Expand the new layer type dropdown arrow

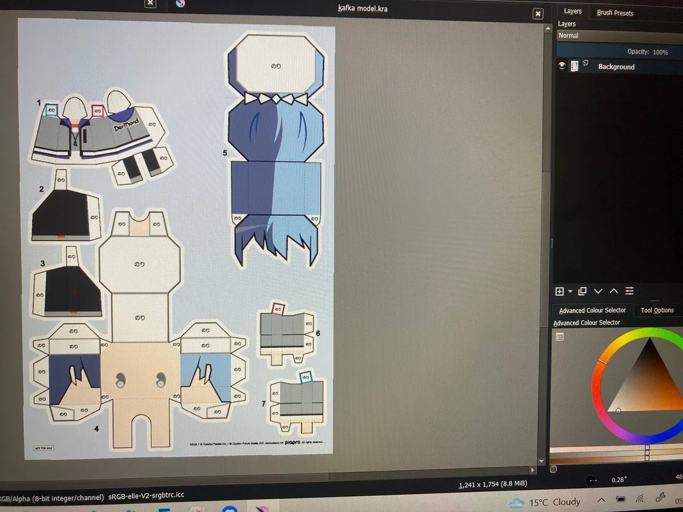(x=570, y=291)
